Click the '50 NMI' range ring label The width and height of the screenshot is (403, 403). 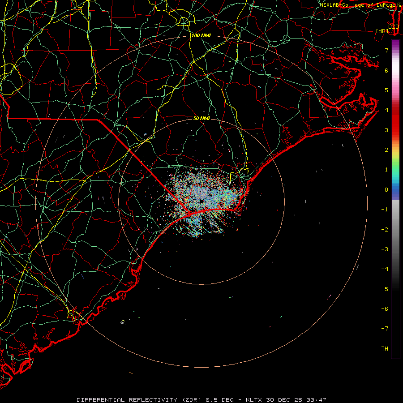point(201,118)
